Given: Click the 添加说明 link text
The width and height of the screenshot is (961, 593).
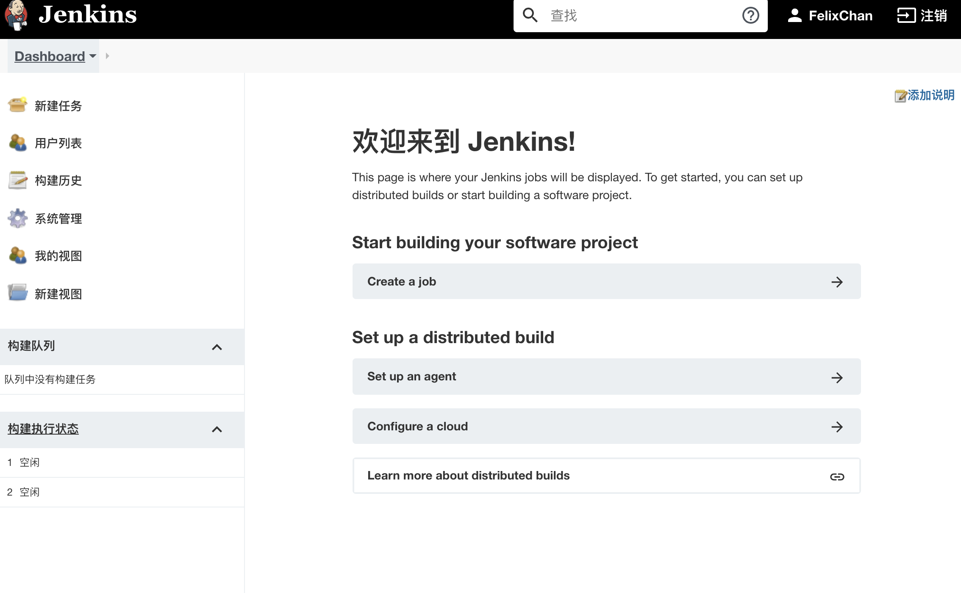Looking at the screenshot, I should coord(931,95).
